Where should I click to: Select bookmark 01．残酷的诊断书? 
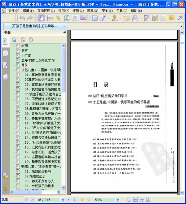(38, 171)
